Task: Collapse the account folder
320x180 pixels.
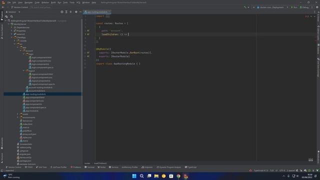Action: click(x=21, y=51)
